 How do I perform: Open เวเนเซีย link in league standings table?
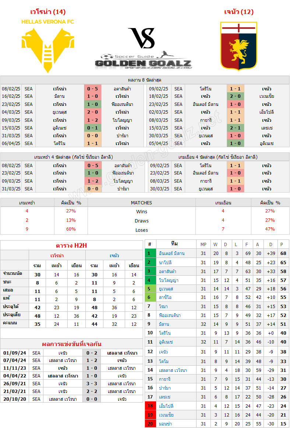pyautogui.click(x=166, y=415)
